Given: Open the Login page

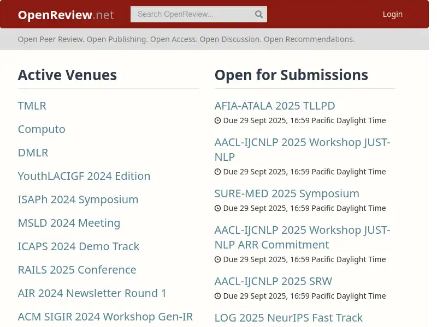Looking at the screenshot, I should pyautogui.click(x=393, y=14).
